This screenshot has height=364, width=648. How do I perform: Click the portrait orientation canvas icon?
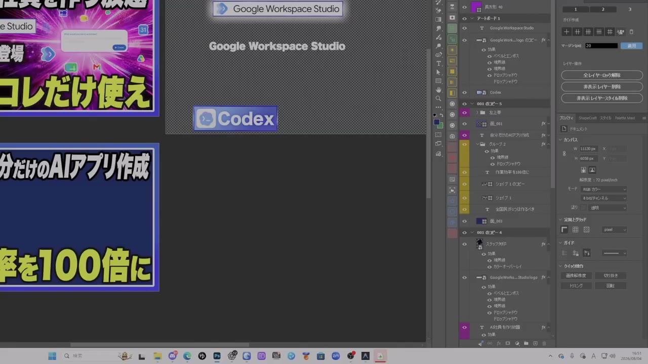coord(583,170)
